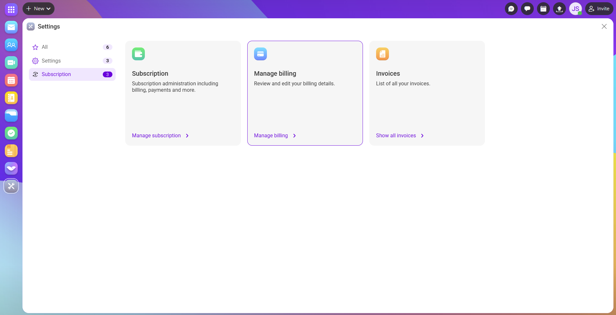Click the gear icon beside Settings
This screenshot has height=315, width=616.
point(35,61)
